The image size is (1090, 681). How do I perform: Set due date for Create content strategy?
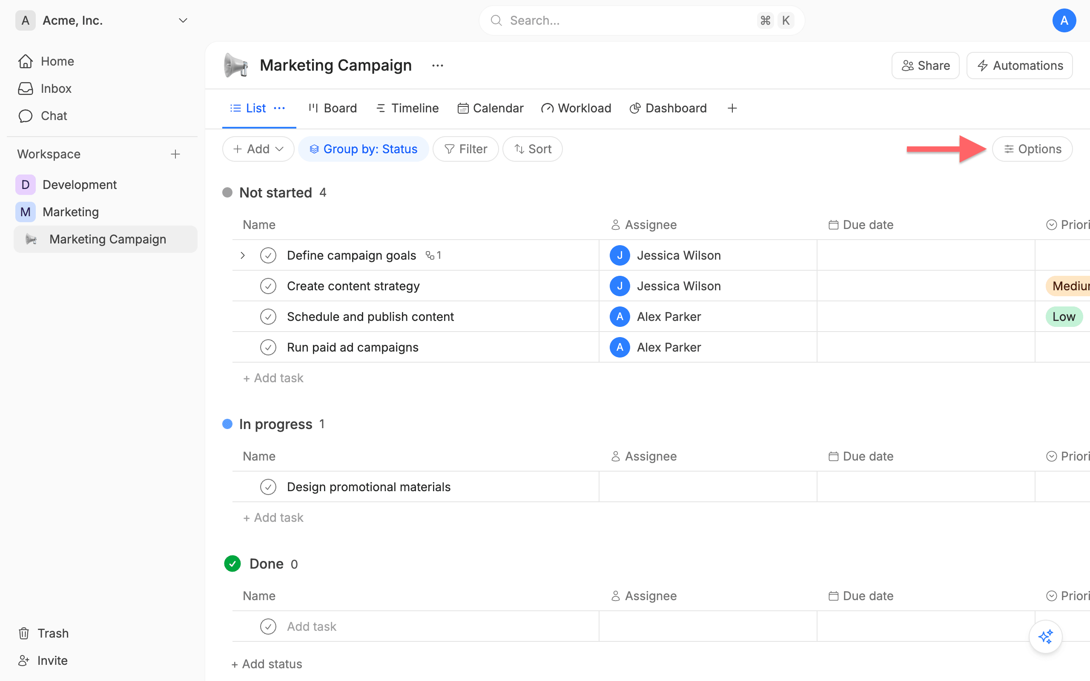coord(926,286)
